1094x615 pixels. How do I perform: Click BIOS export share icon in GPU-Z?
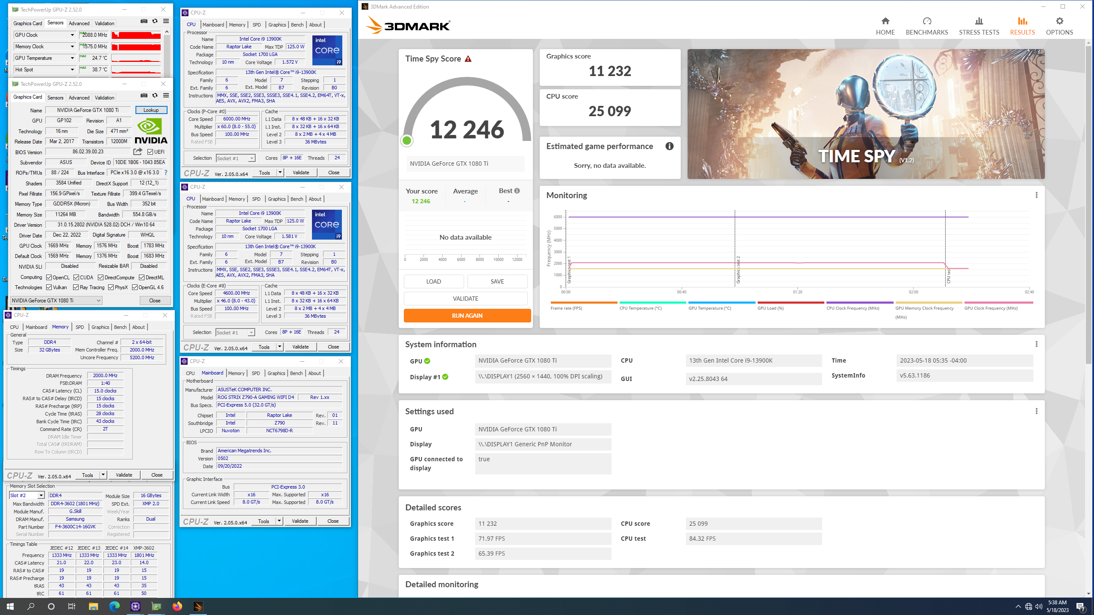tap(138, 152)
